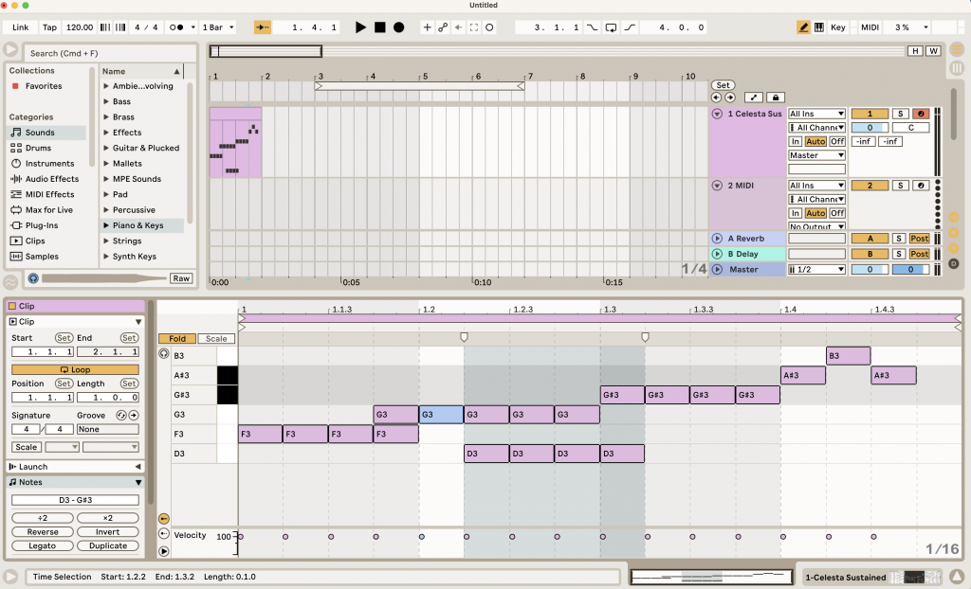971x589 pixels.
Task: Start playback with the Play button
Action: pyautogui.click(x=360, y=27)
